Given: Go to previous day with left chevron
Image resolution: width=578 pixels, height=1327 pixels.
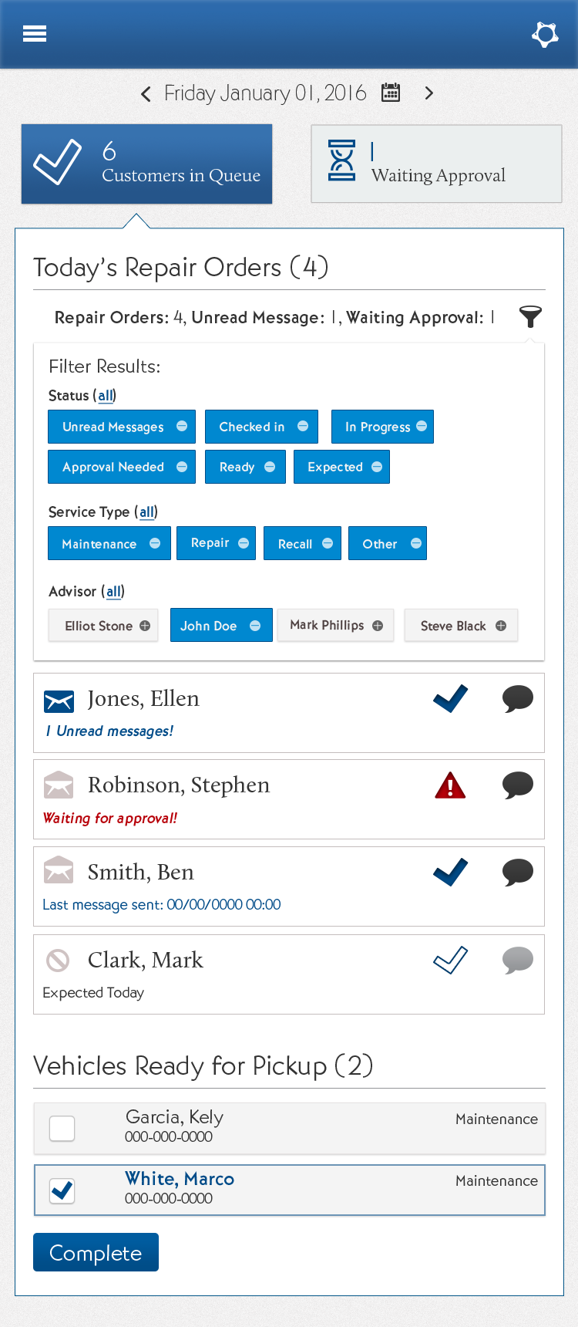Looking at the screenshot, I should pos(146,94).
